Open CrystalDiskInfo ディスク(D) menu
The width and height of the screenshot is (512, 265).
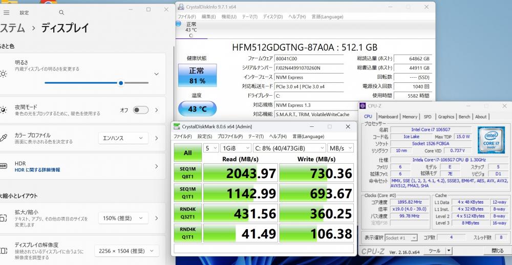coord(273,17)
